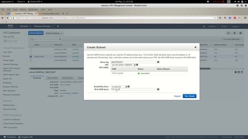The image size is (248, 139).
Task: Click the network icon in the top panel
Action: [235, 2]
